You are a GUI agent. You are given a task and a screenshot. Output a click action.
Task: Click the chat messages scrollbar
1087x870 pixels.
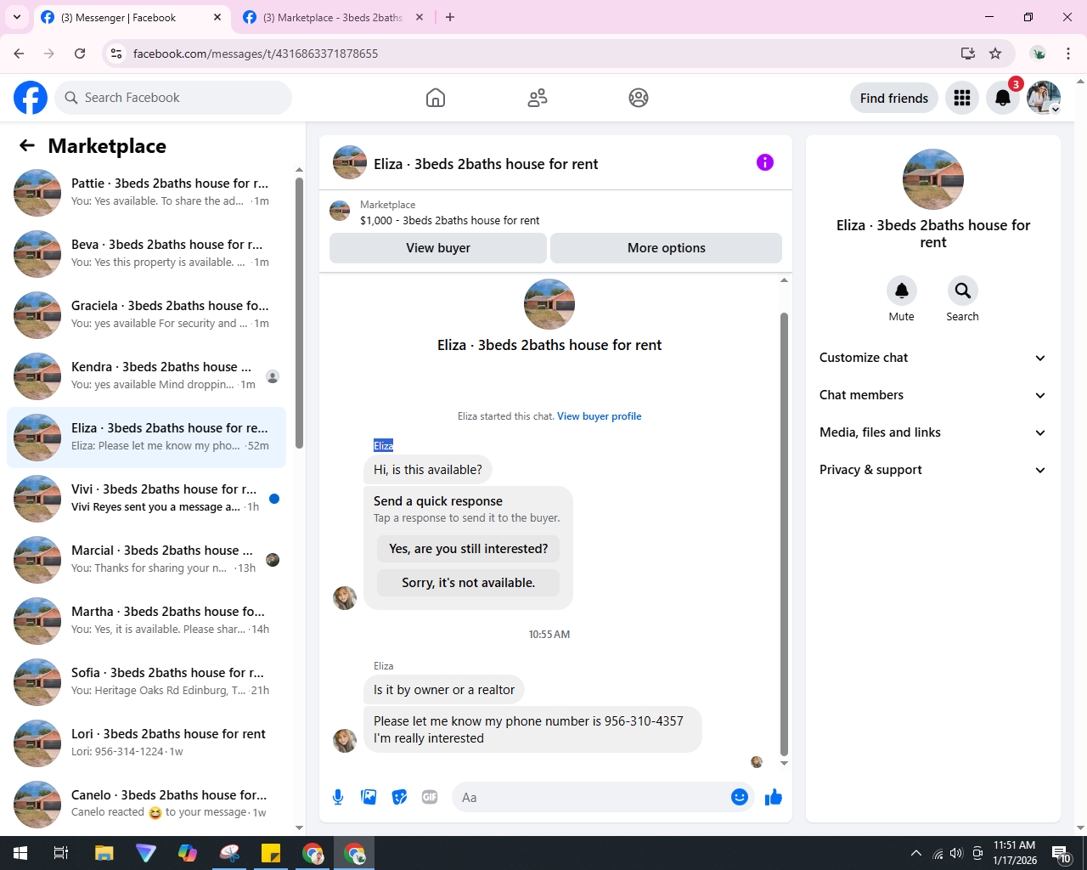tap(784, 534)
